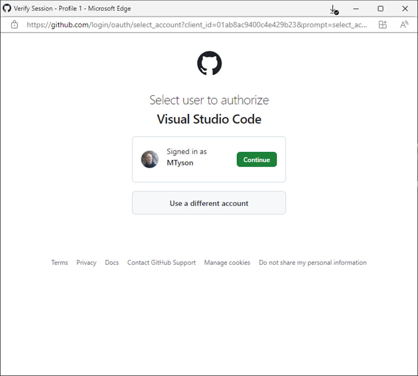The image size is (418, 376).
Task: Activate the Read aloud icon
Action: [x=404, y=25]
